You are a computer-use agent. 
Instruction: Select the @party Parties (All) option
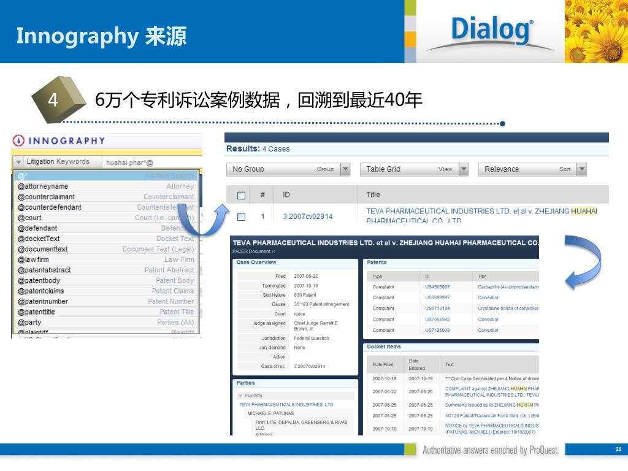[105, 322]
